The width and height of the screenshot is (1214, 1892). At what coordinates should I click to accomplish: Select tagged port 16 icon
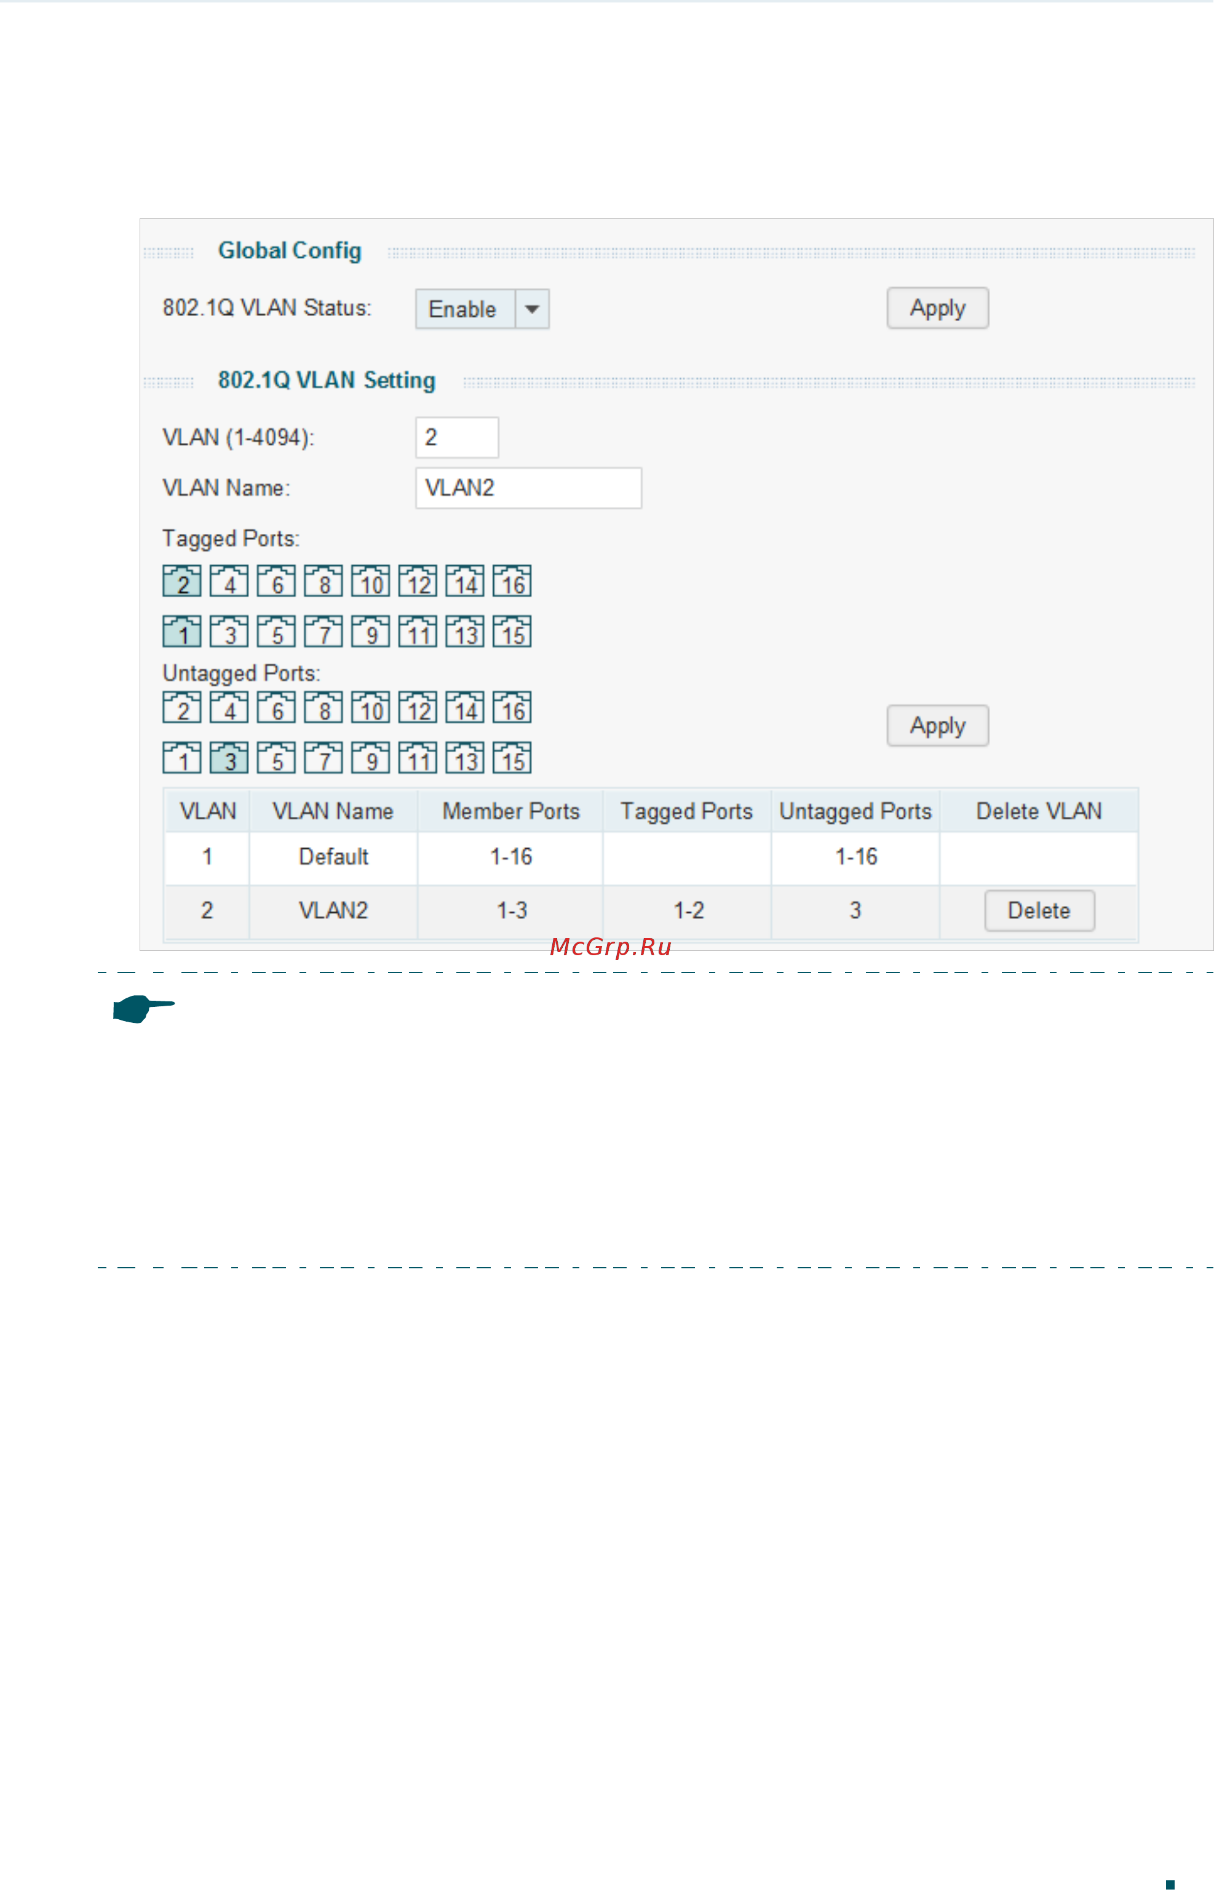click(512, 581)
